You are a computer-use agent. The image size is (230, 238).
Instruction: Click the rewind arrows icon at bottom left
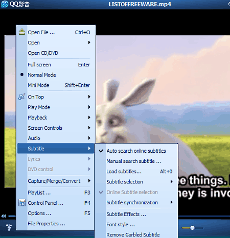pos(4,216)
